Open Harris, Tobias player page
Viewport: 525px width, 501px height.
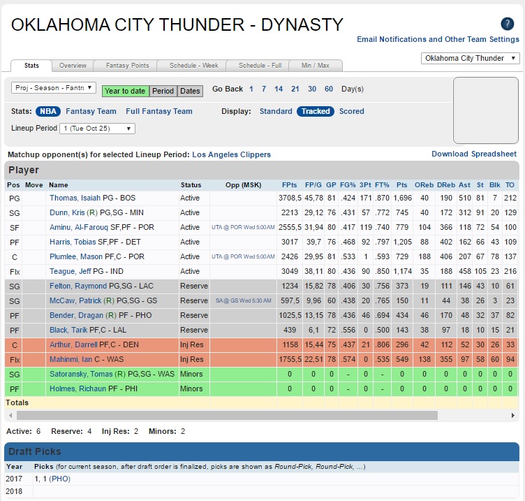pyautogui.click(x=73, y=242)
